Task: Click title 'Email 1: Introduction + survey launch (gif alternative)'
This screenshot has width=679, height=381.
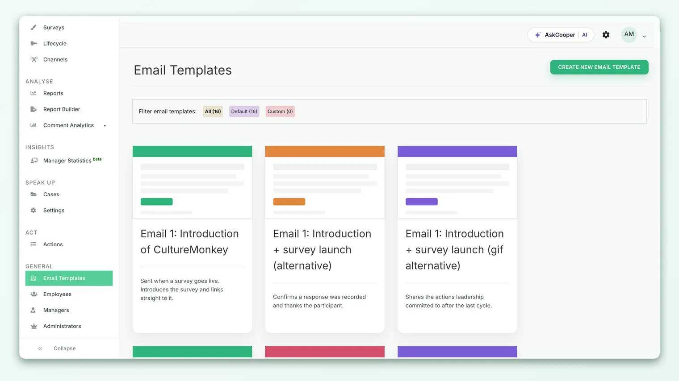Action: coord(455,250)
